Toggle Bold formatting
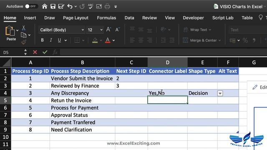This screenshot has height=150, width=267. 42,40
